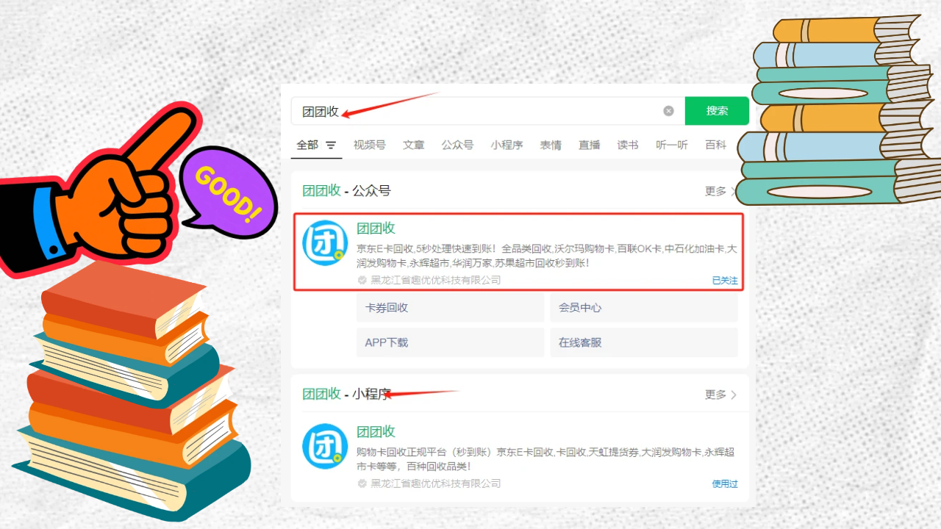Open the 会员中心 menu button
Screen dimensions: 941x529
(644, 308)
